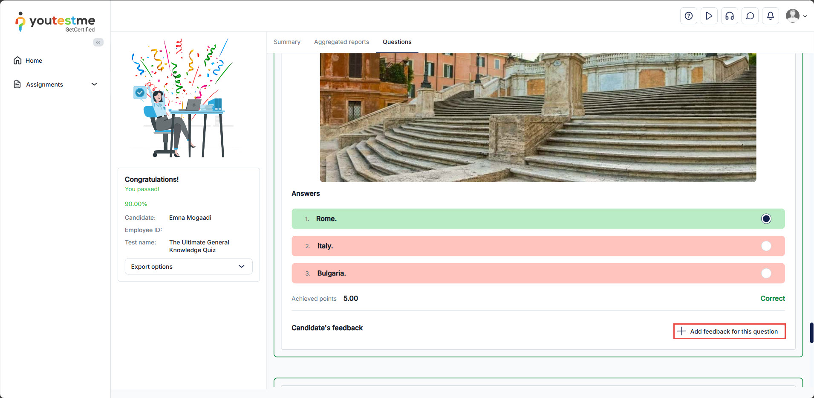Select the Bulgaria answer radio button
This screenshot has height=398, width=814.
766,273
